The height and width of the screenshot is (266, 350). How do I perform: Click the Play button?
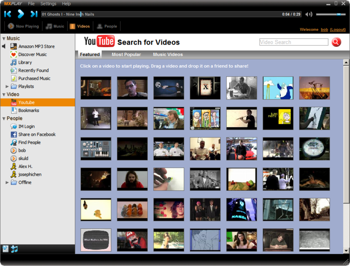tap(21, 14)
